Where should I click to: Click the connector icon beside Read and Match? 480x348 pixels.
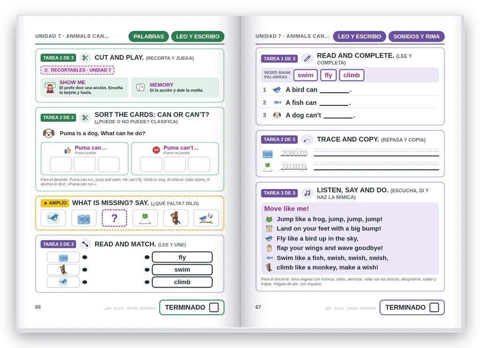pos(85,244)
